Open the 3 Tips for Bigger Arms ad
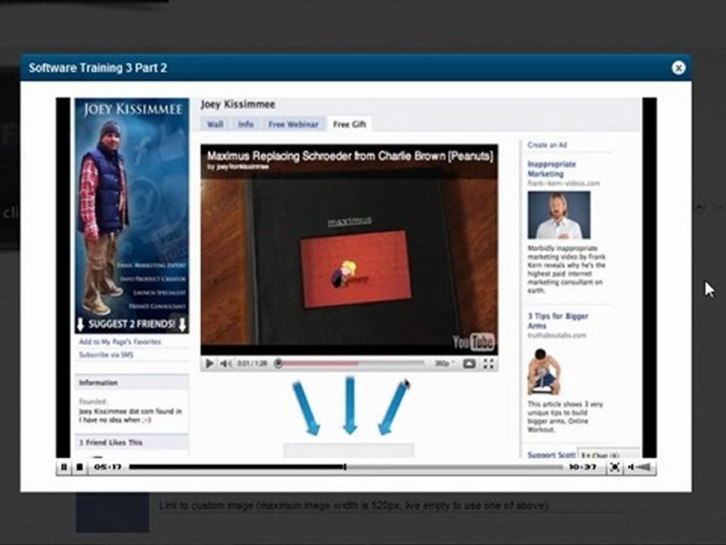Screen dimensions: 726x545 [557, 321]
